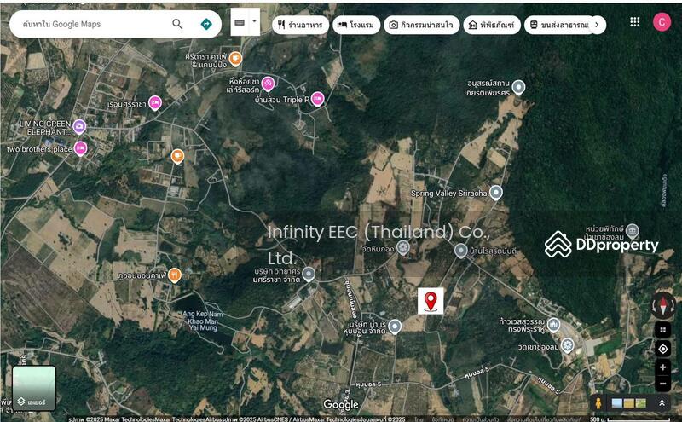
Task: Toggle the 3D globe view button
Action: [x=663, y=330]
